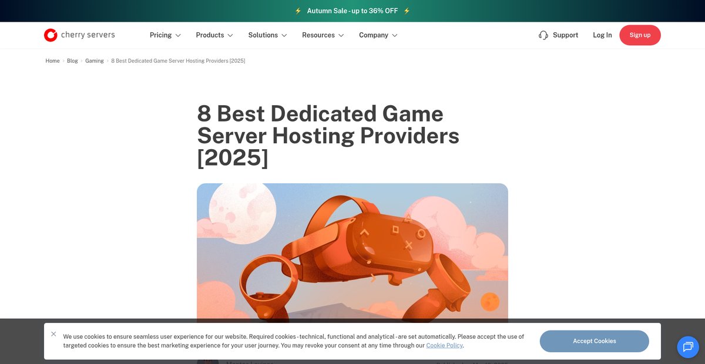Image resolution: width=705 pixels, height=364 pixels.
Task: Click the red Sign up button
Action: point(640,35)
